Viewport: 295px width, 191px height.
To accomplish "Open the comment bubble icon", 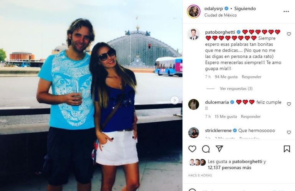I will pyautogui.click(x=206, y=149).
